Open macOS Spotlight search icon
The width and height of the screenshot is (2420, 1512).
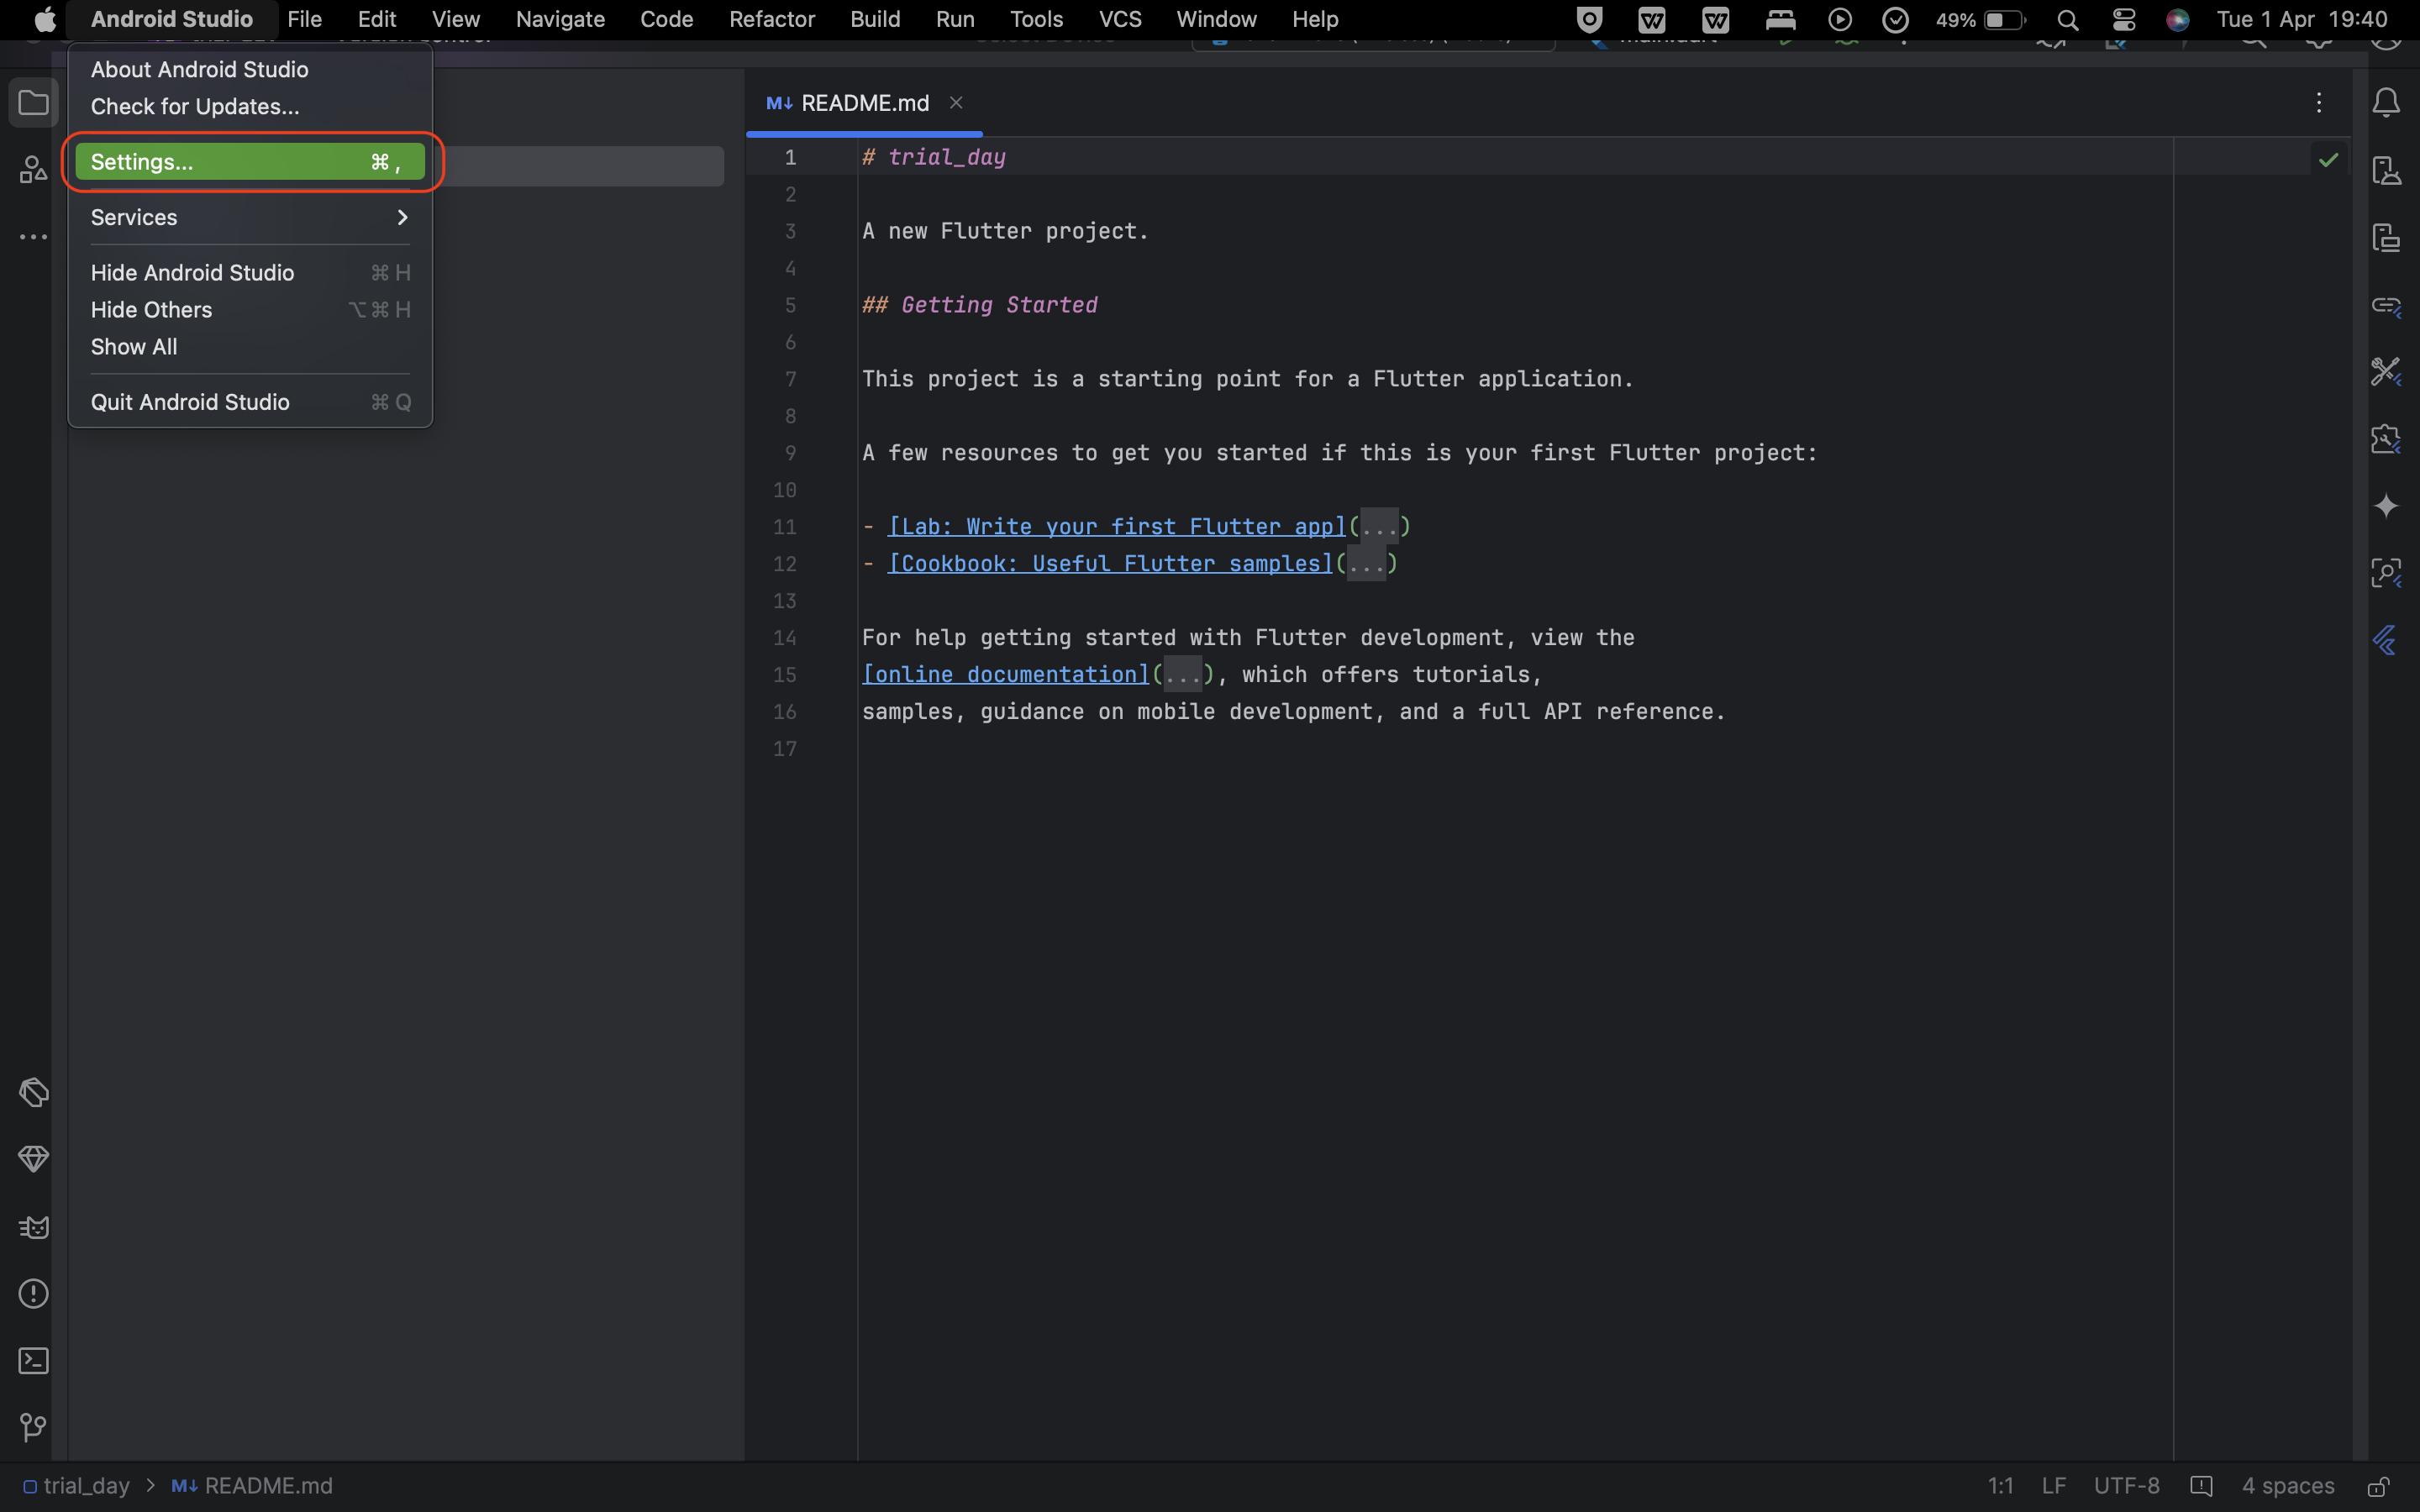coord(2068,20)
